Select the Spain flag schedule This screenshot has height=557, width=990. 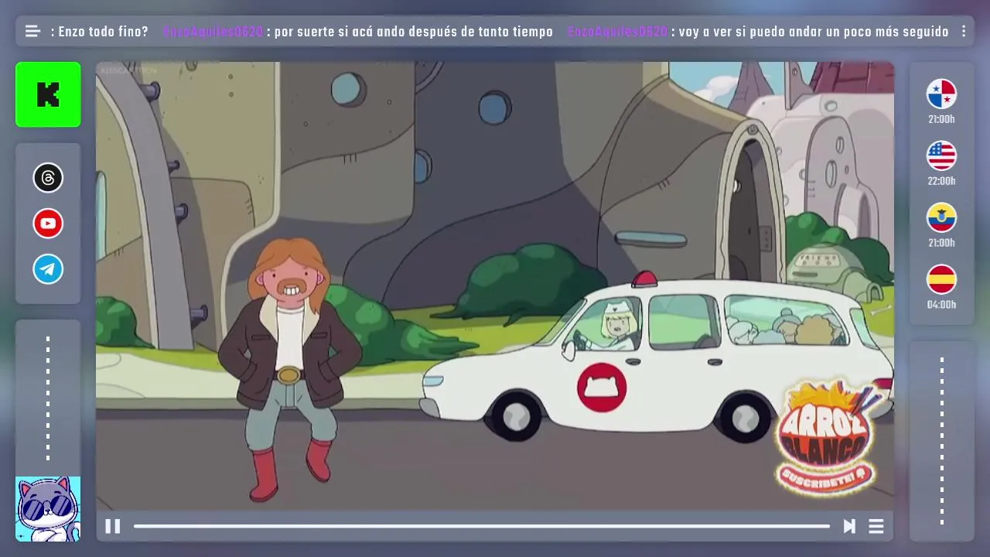tap(941, 279)
